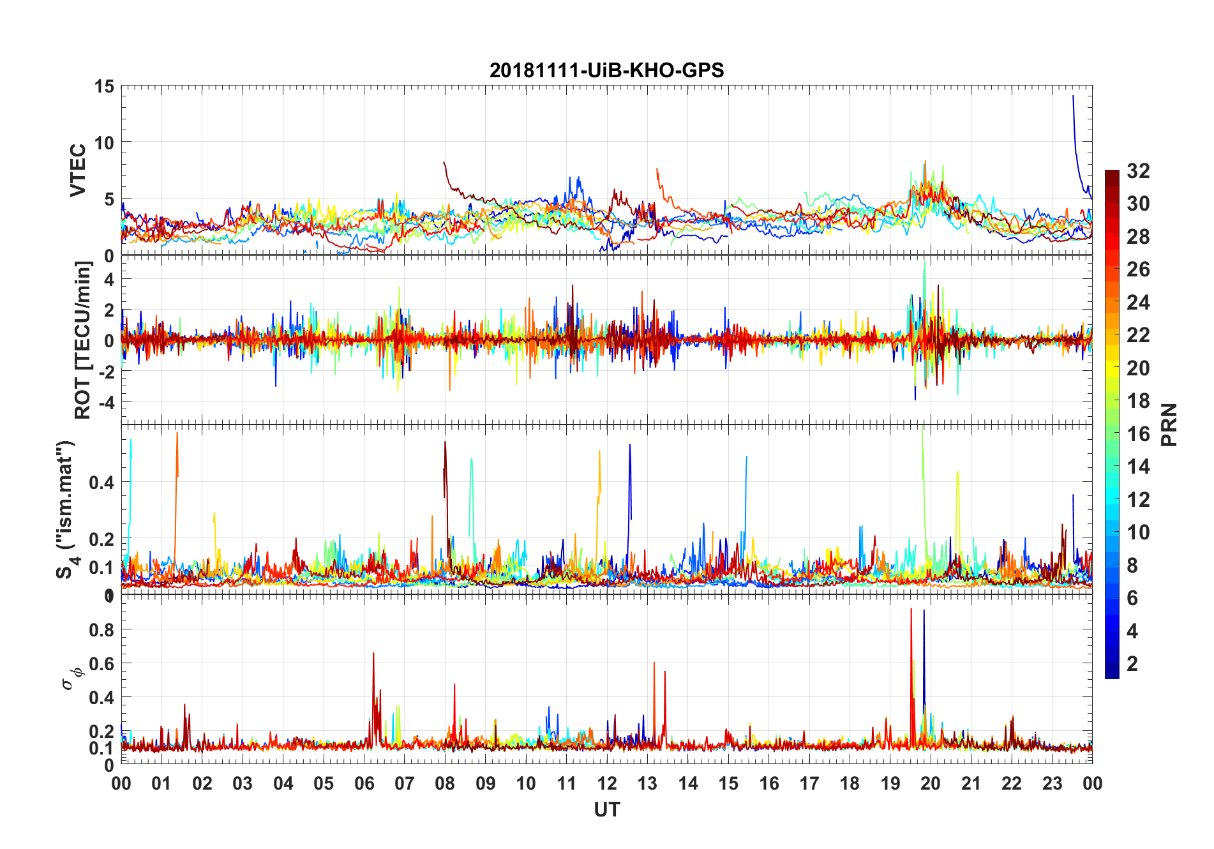This screenshot has height=849, width=1214.
Task: Click colorbar tick label "8"
Action: [x=1132, y=565]
